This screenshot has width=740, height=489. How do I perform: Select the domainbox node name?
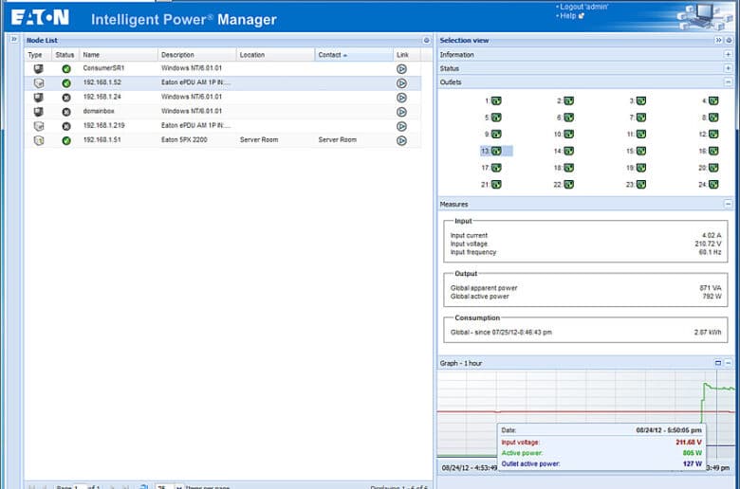[x=99, y=111]
